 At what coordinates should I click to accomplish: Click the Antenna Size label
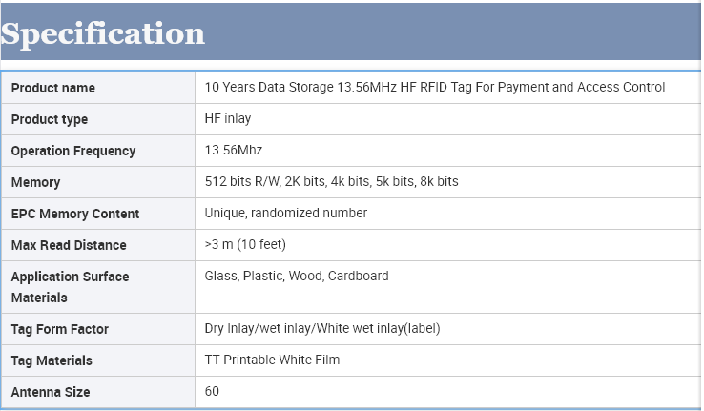(51, 392)
